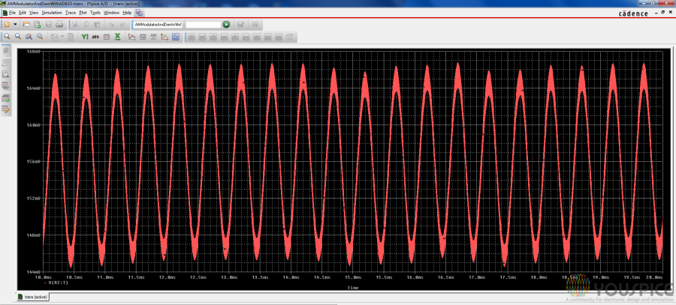Image resolution: width=676 pixels, height=305 pixels.
Task: Click the Zoom Out magnifier icon
Action: coord(18,37)
